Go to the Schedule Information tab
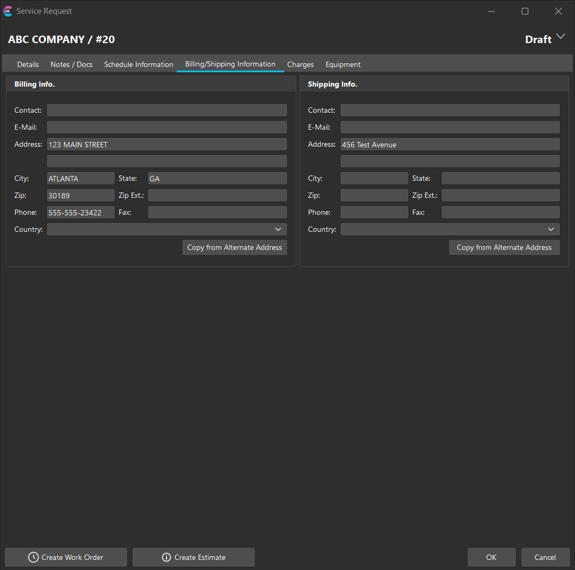This screenshot has width=575, height=570. click(138, 64)
